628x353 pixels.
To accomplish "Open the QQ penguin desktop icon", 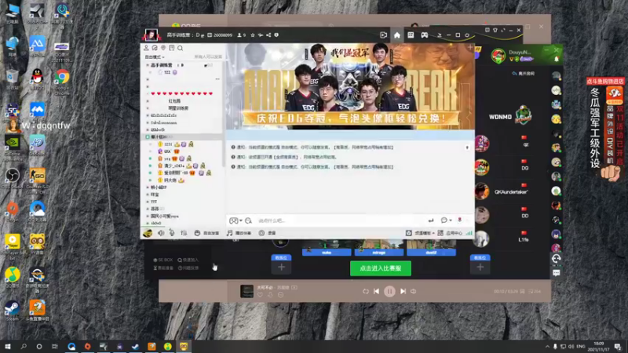I will coord(37,79).
